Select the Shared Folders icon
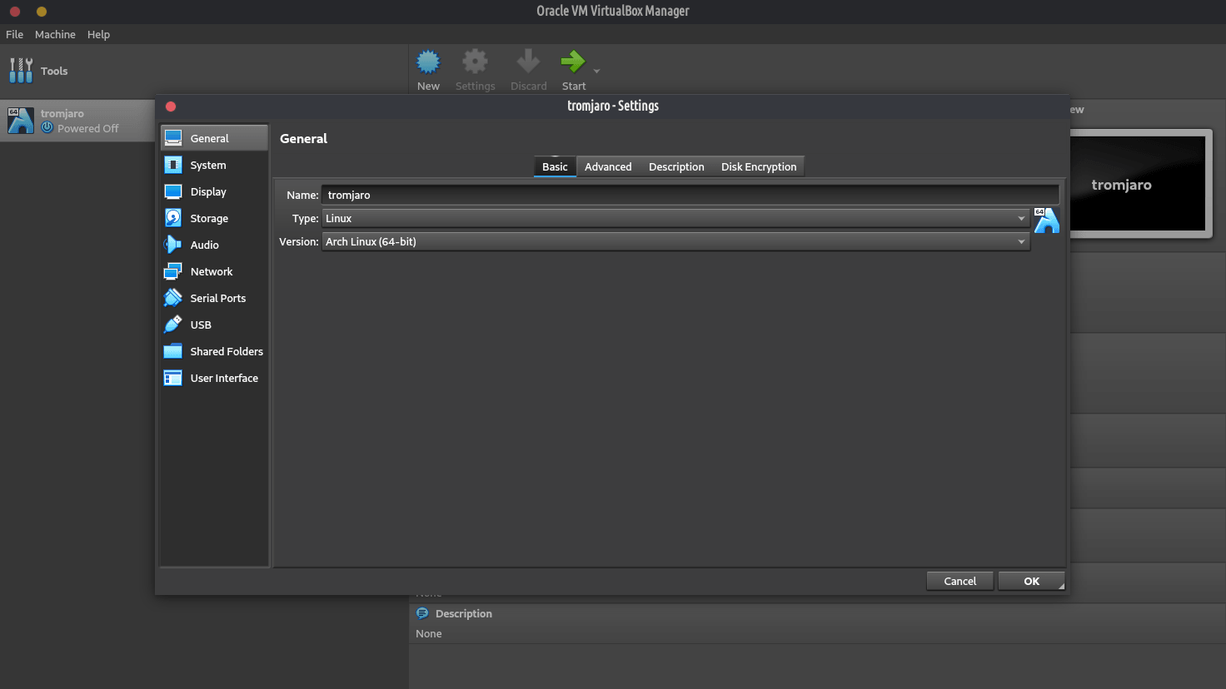1226x689 pixels. [x=173, y=351]
